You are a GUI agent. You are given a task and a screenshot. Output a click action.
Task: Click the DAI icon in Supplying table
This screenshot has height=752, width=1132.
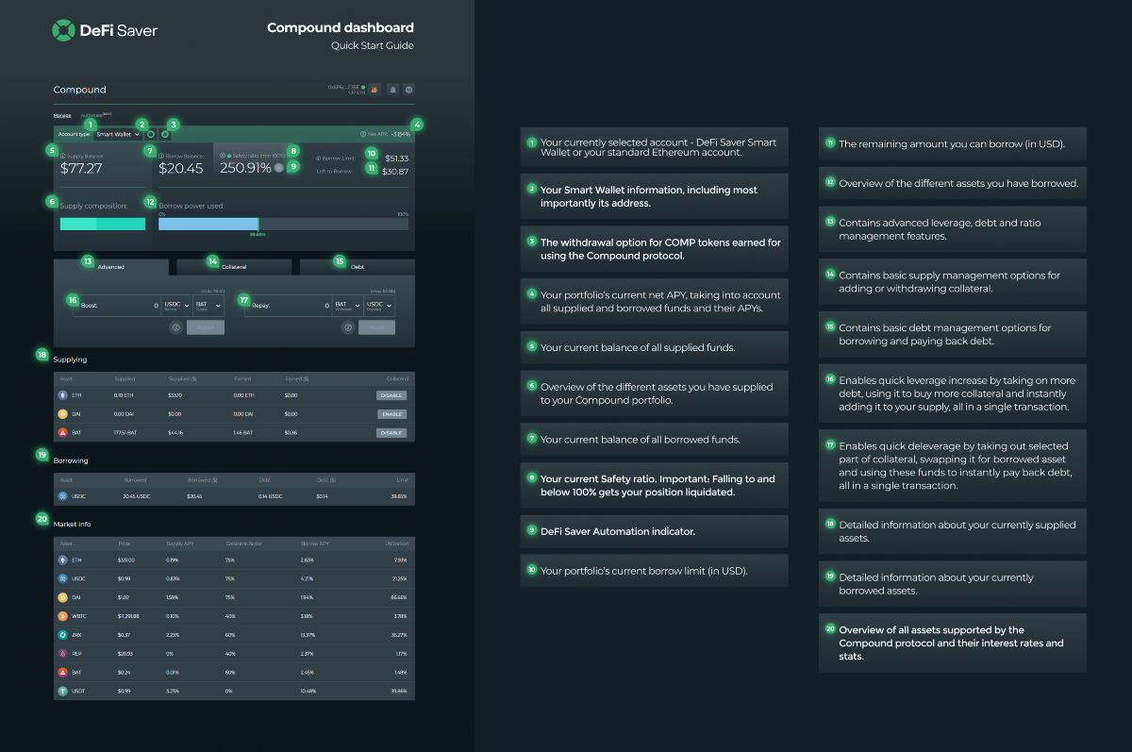tap(62, 414)
